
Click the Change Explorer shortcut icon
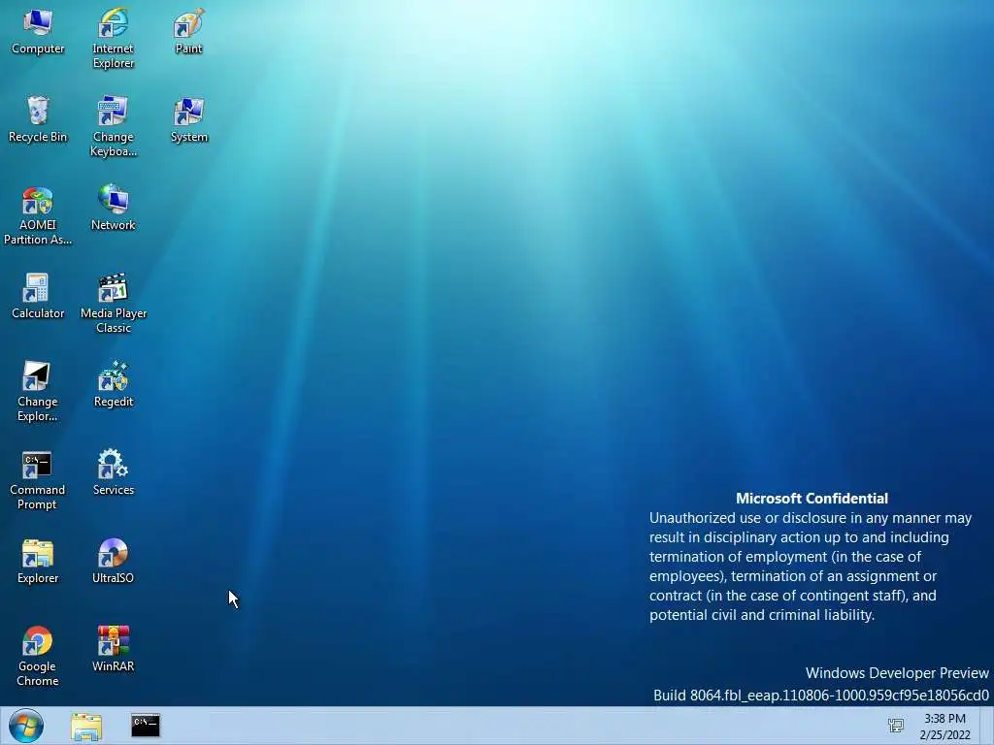click(38, 391)
